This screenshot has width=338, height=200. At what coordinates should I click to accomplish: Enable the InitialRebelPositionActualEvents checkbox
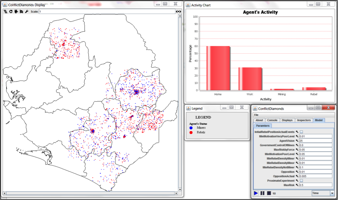pos(301,132)
